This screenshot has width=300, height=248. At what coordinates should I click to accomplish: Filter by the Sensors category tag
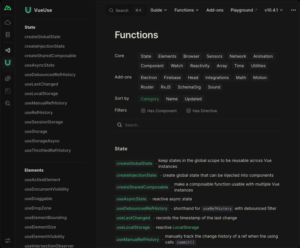pos(214,56)
